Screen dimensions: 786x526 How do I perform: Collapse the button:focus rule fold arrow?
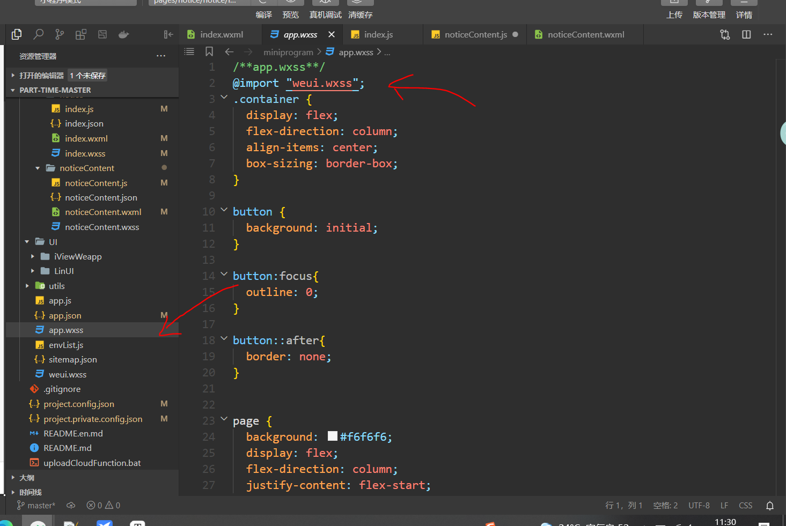[224, 275]
